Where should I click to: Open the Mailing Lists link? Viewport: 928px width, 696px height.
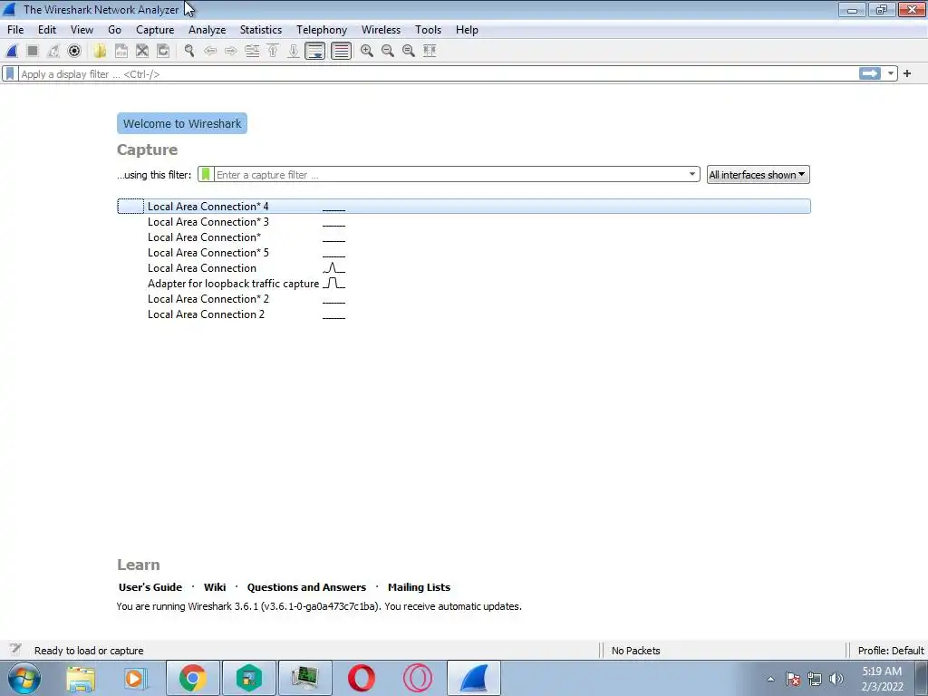[x=419, y=587]
